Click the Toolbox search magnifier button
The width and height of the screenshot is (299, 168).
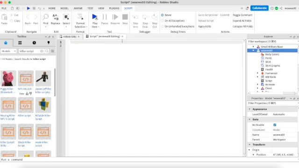pyautogui.click(x=47, y=51)
